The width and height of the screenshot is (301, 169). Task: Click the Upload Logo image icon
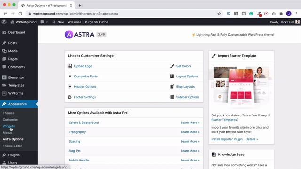tap(70, 66)
